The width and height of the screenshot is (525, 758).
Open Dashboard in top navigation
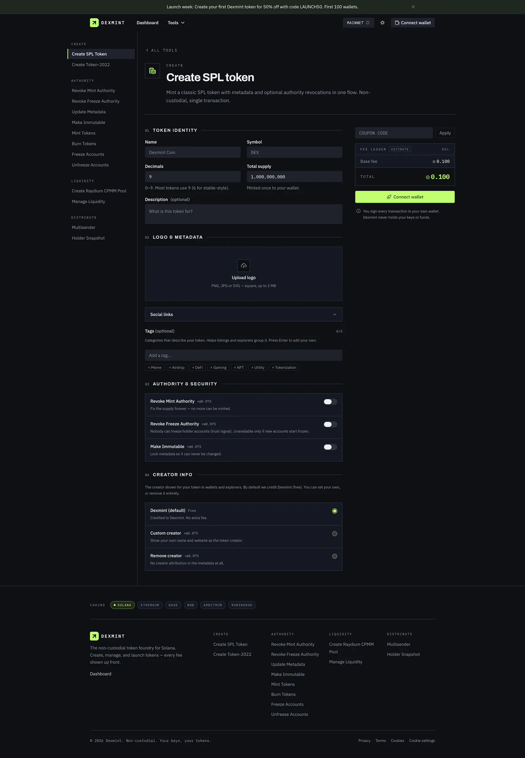pyautogui.click(x=147, y=23)
